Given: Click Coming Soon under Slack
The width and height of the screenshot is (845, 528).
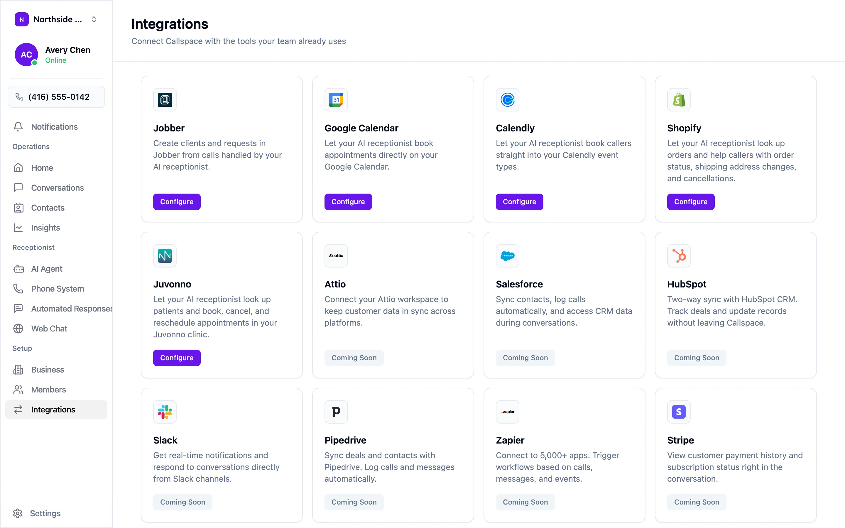Looking at the screenshot, I should (x=182, y=502).
